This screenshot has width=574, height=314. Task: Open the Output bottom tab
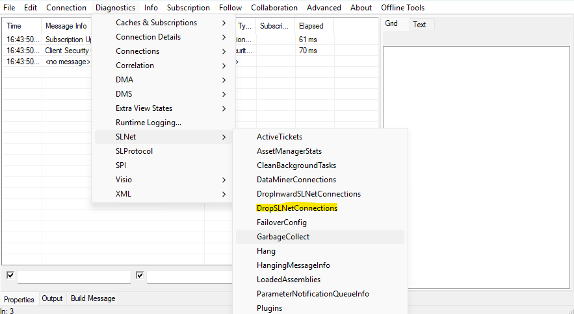click(x=52, y=298)
